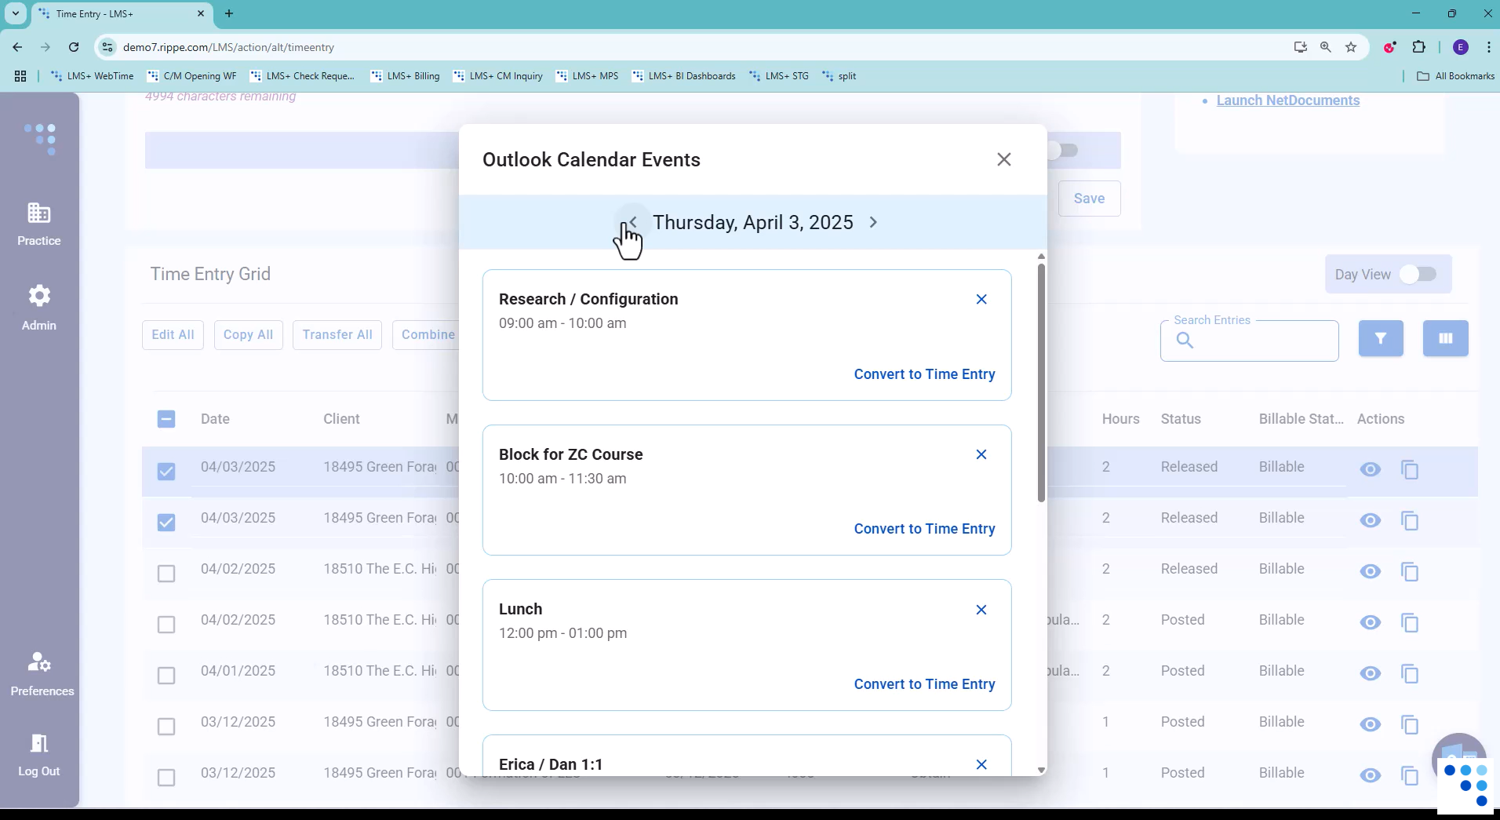Image resolution: width=1500 pixels, height=820 pixels.
Task: Convert Research / Configuration to time entry
Action: (x=924, y=374)
